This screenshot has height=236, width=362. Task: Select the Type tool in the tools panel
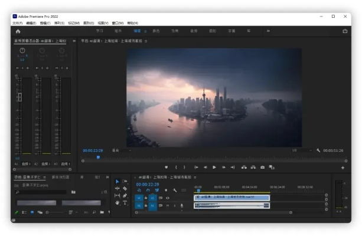[x=125, y=202]
